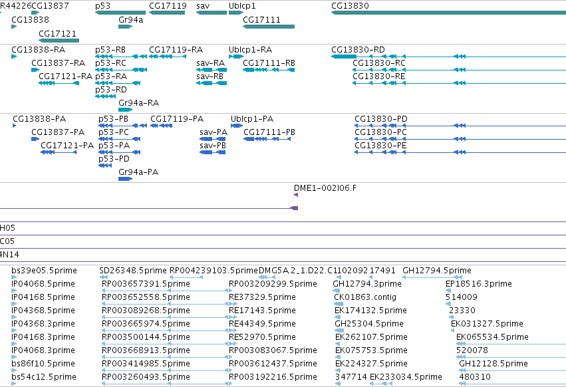The height and width of the screenshot is (387, 566).
Task: Select transcript p53-RB
Action: click(121, 57)
